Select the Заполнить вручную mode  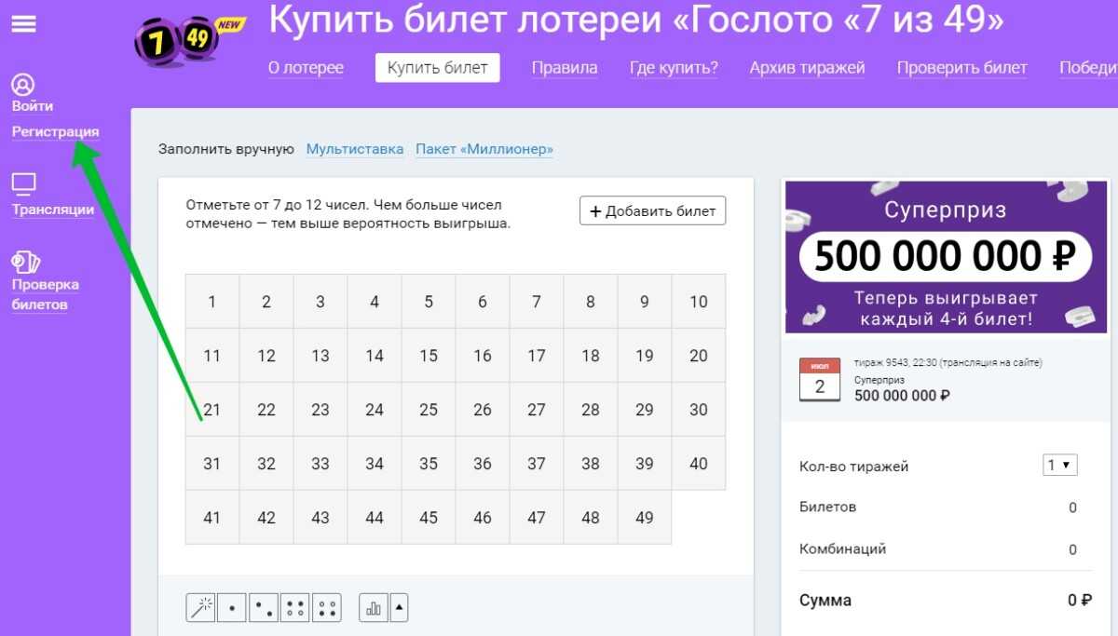tap(226, 149)
